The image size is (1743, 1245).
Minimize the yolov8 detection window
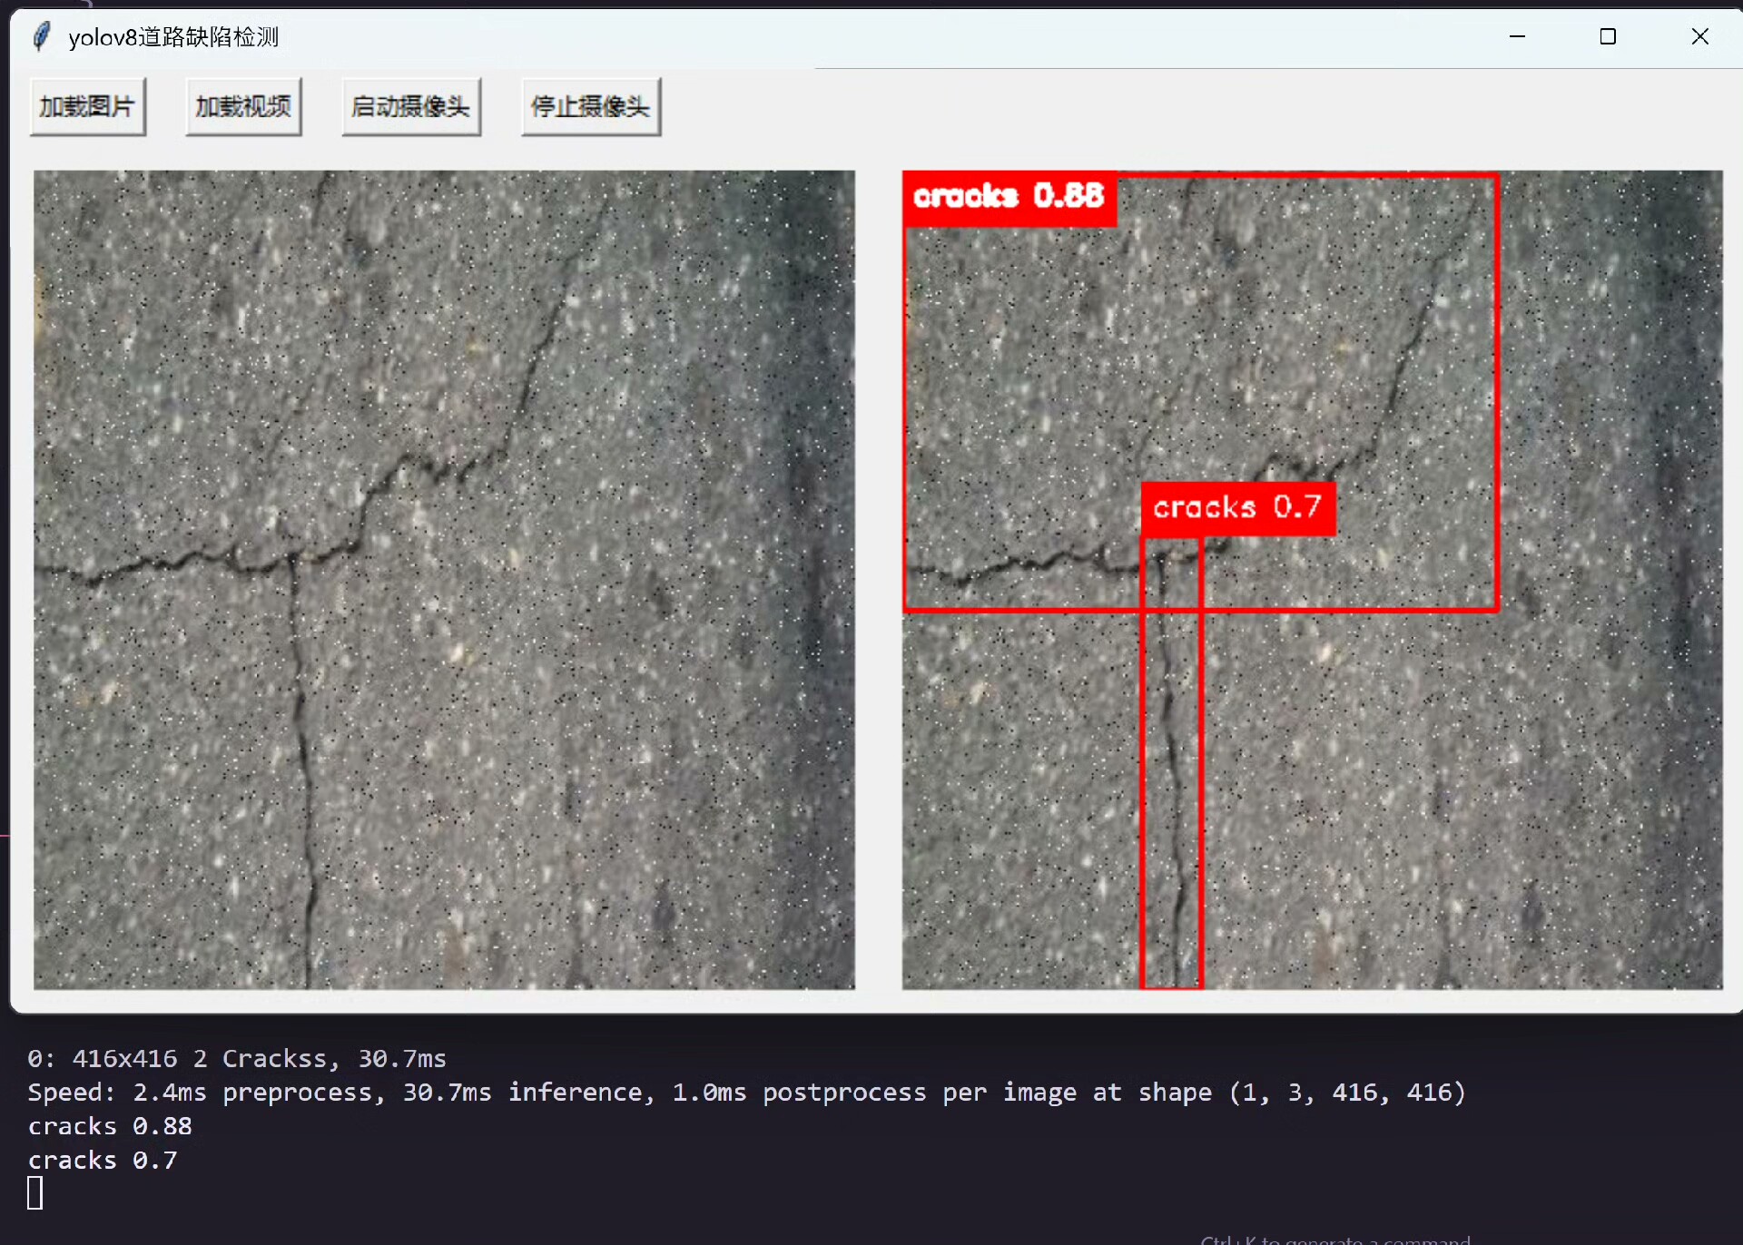(1517, 36)
